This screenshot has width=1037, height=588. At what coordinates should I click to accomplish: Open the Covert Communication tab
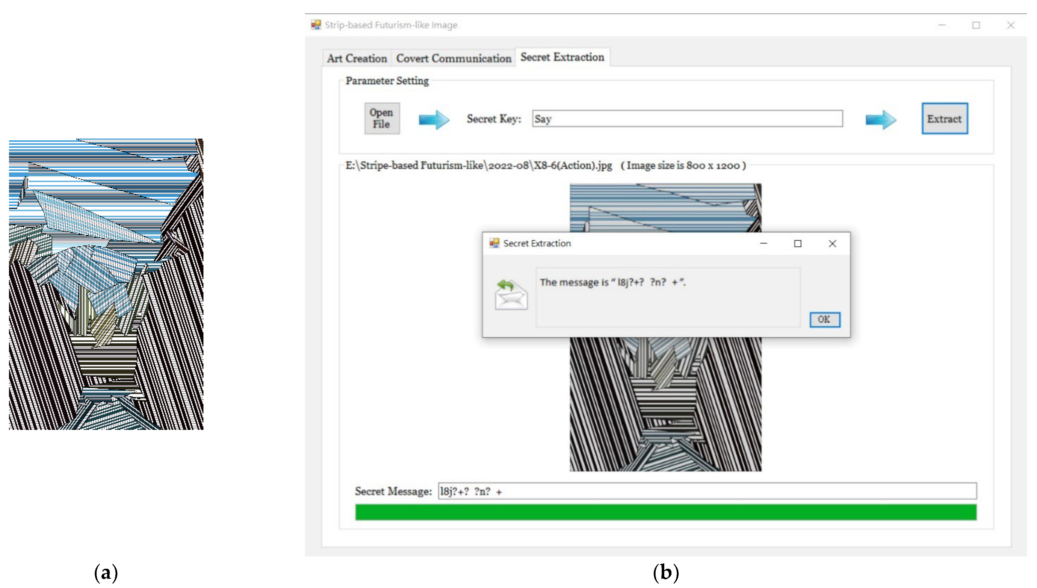pyautogui.click(x=453, y=59)
